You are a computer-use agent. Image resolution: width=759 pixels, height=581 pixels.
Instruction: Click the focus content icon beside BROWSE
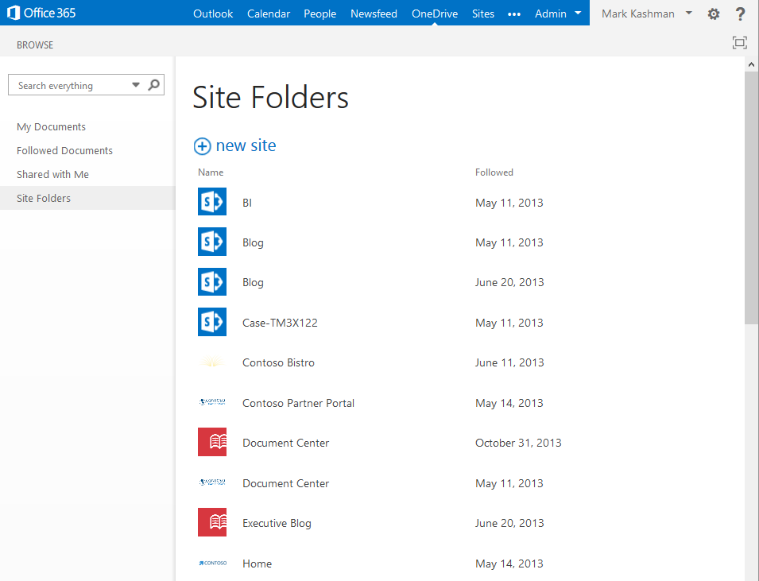click(x=740, y=43)
